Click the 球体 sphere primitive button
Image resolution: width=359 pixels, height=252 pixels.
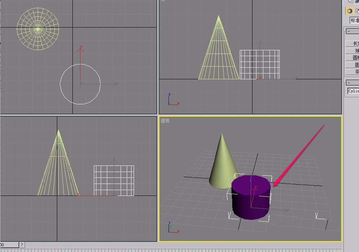pos(354,51)
